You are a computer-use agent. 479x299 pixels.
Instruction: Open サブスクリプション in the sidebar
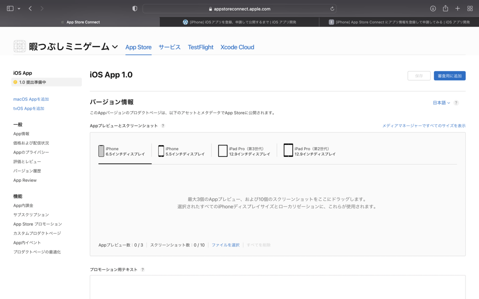click(31, 215)
